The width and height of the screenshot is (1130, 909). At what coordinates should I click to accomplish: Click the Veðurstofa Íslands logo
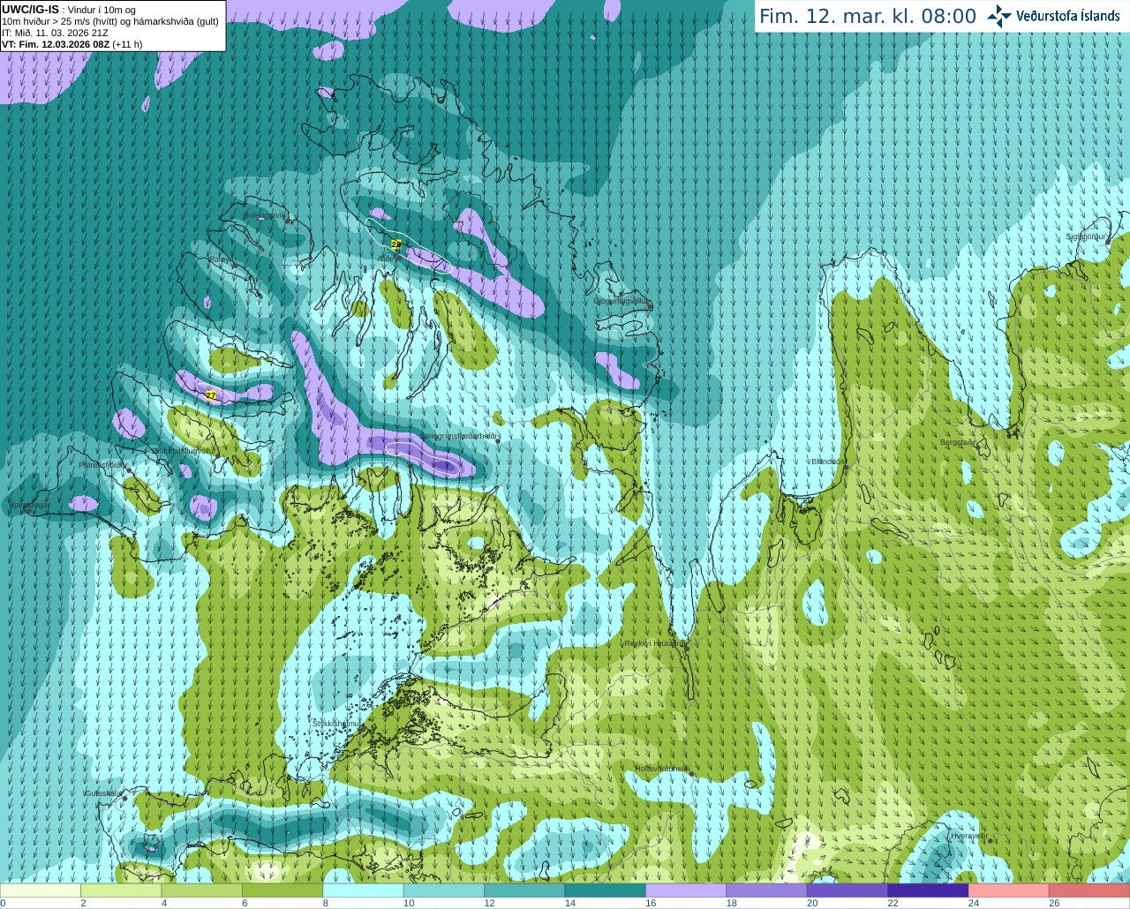[1053, 16]
